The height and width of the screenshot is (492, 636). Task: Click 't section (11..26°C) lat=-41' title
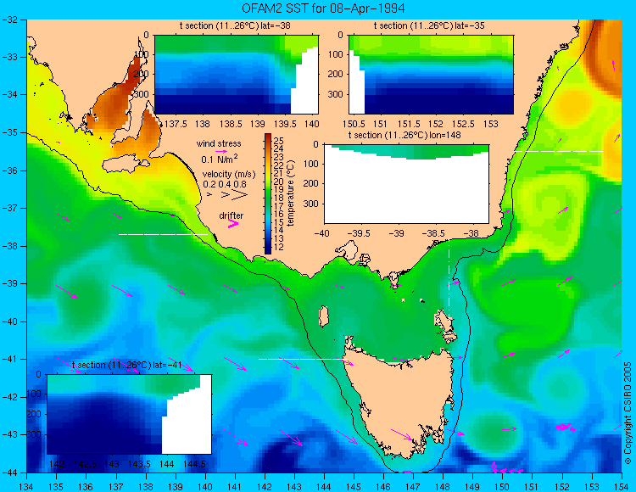[x=126, y=365]
